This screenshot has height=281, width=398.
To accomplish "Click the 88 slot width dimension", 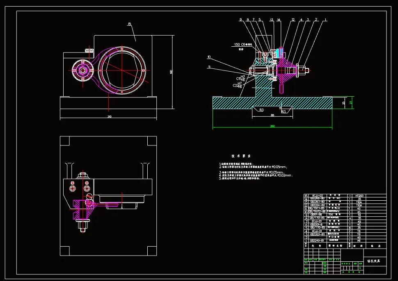I will [272, 115].
